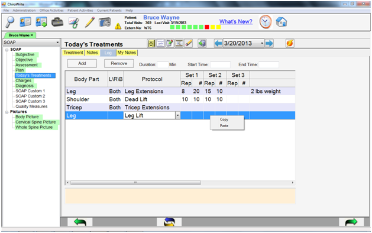Open the chart and stethoscope icon

[74, 23]
